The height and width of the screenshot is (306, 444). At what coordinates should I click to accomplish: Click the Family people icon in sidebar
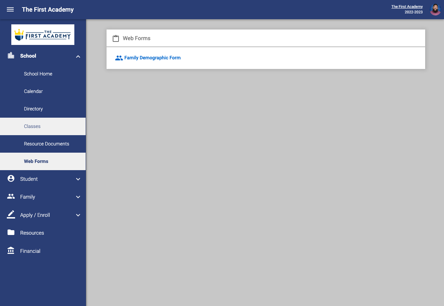pyautogui.click(x=11, y=197)
